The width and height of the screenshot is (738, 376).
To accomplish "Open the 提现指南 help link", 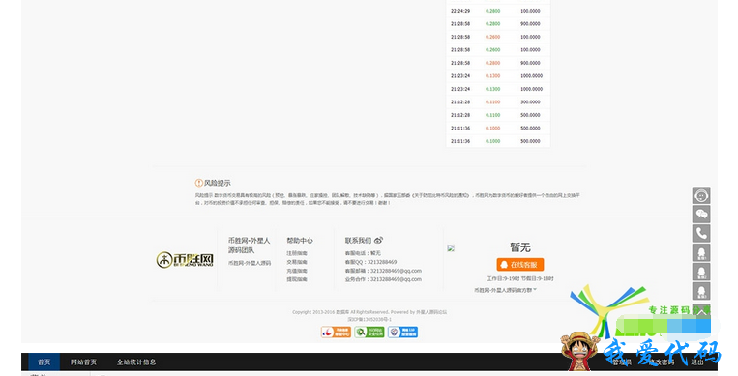I will pos(297,279).
